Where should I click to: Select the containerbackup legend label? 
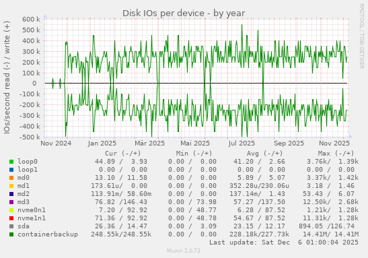[x=48, y=234]
